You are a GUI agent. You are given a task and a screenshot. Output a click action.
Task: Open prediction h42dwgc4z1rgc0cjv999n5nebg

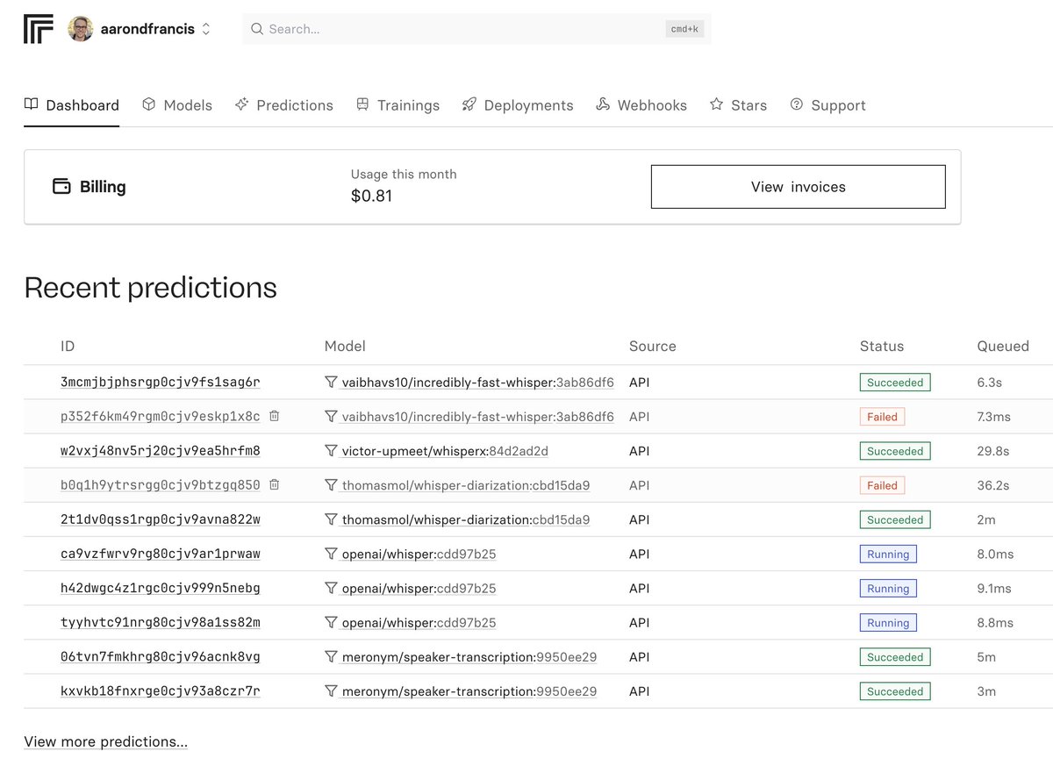[x=161, y=588]
